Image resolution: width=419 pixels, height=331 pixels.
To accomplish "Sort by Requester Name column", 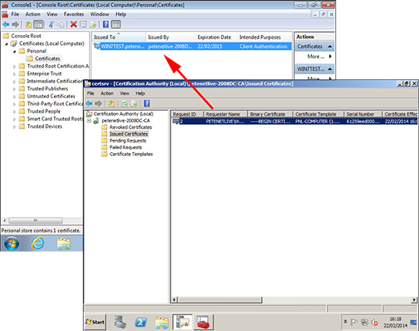I will (225, 114).
